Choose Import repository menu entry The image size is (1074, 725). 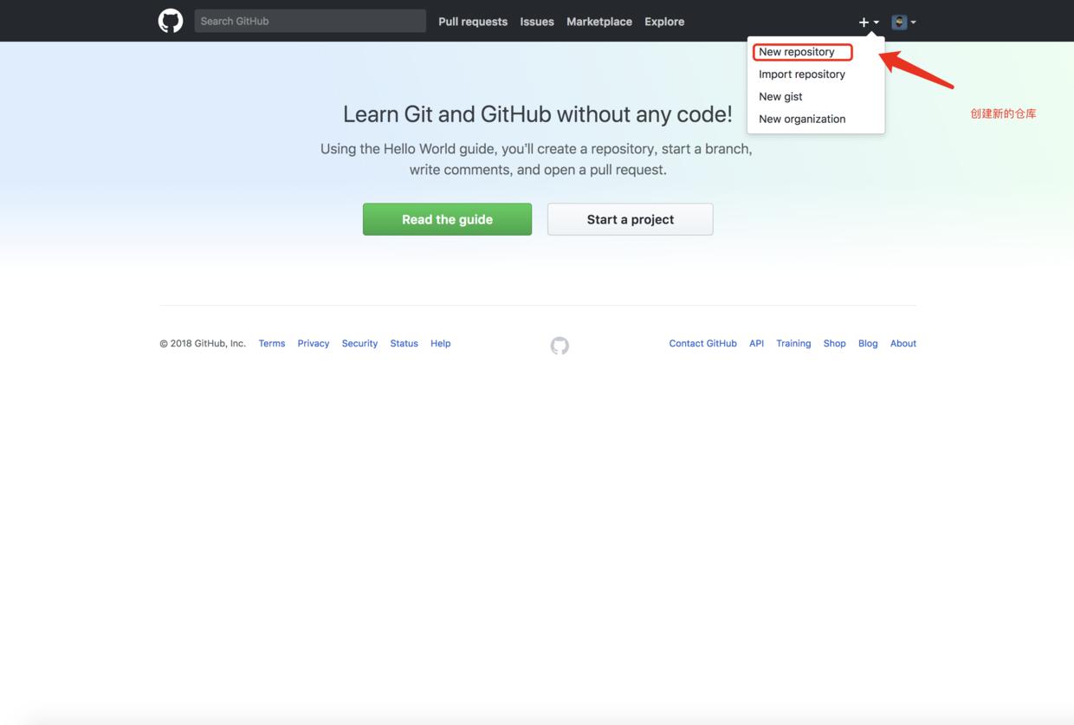[802, 74]
